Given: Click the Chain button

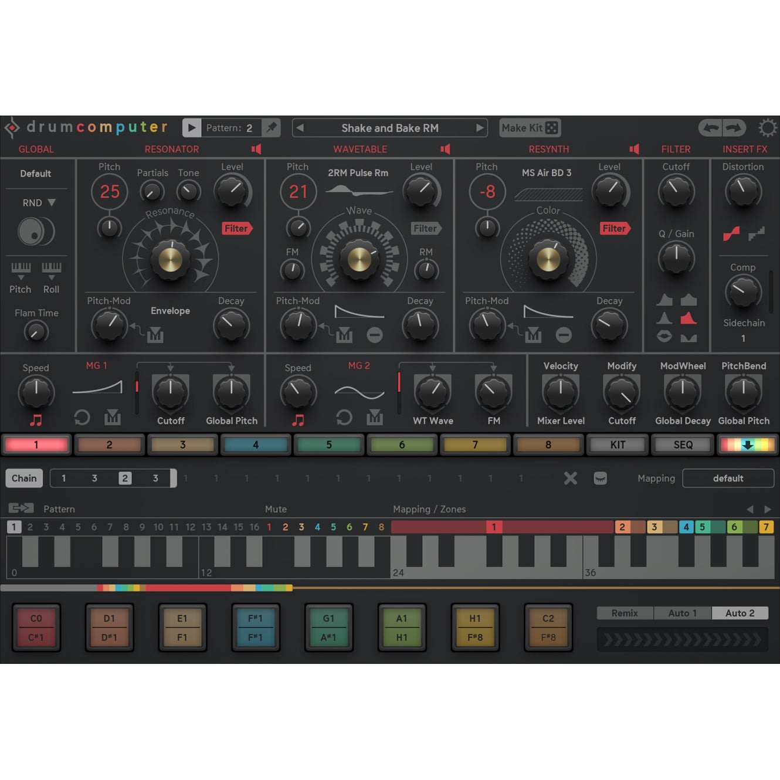Looking at the screenshot, I should 24,478.
